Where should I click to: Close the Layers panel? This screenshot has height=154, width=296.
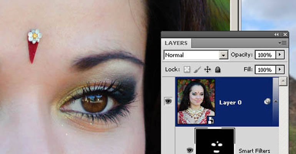point(285,35)
